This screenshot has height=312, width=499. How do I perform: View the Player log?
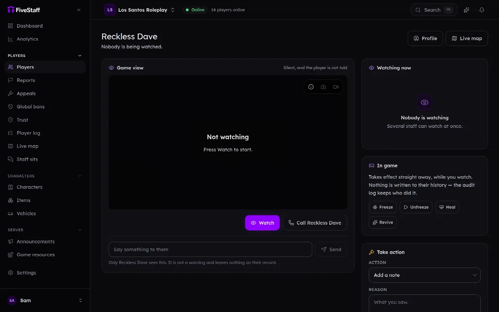45,133
